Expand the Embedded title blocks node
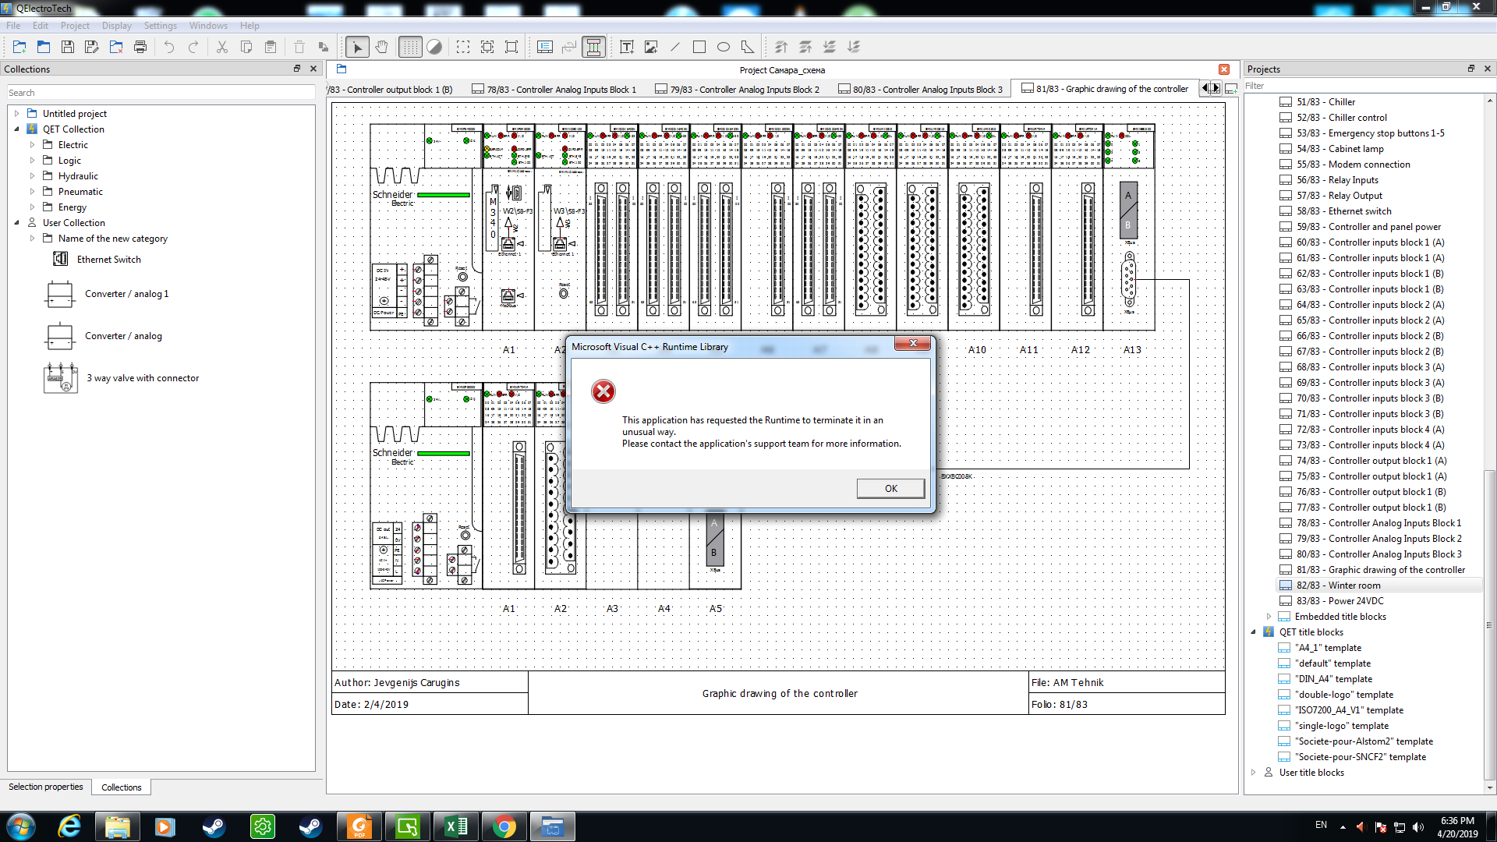 1269,617
